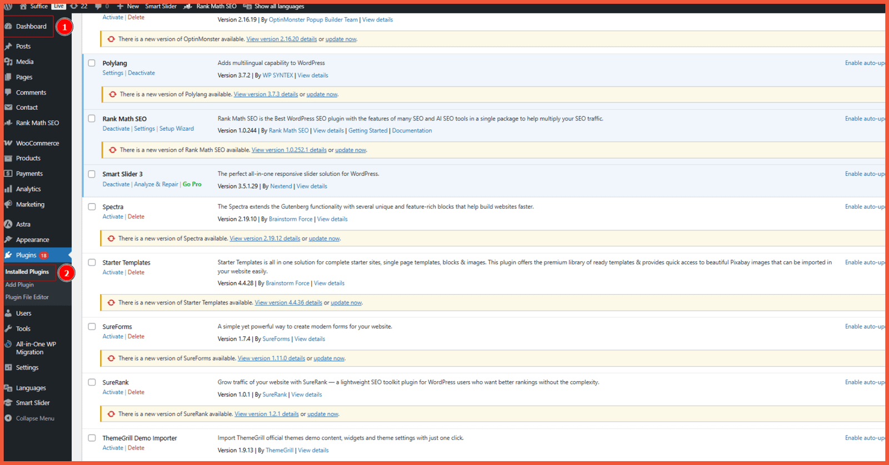Deactivate the Polylang plugin
This screenshot has width=889, height=465.
pyautogui.click(x=141, y=73)
